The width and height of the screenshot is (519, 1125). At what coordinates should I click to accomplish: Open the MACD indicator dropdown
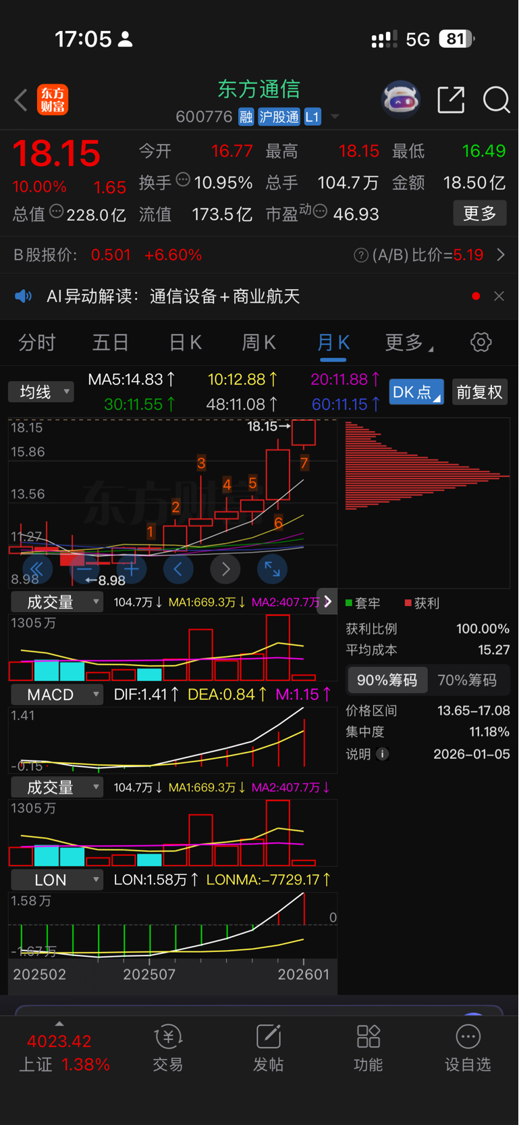[x=57, y=695]
